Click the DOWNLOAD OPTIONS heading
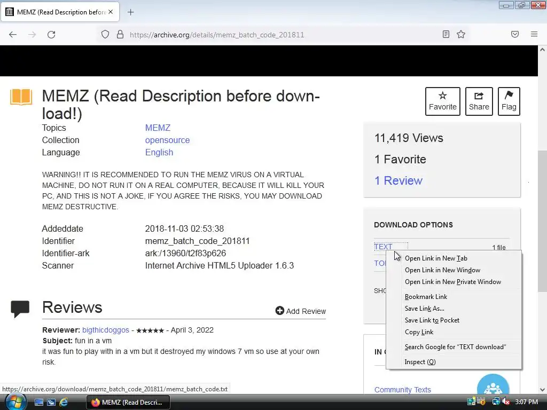The height and width of the screenshot is (410, 547). pos(413,225)
